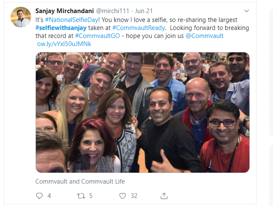Viewport: 273px width, 206px height.
Task: Open the tweet's Jun 21 timestamp
Action: click(x=144, y=11)
